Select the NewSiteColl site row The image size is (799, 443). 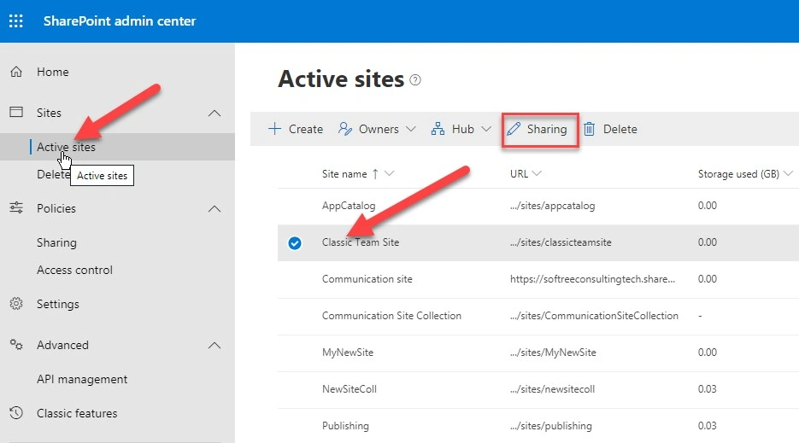tap(538, 389)
